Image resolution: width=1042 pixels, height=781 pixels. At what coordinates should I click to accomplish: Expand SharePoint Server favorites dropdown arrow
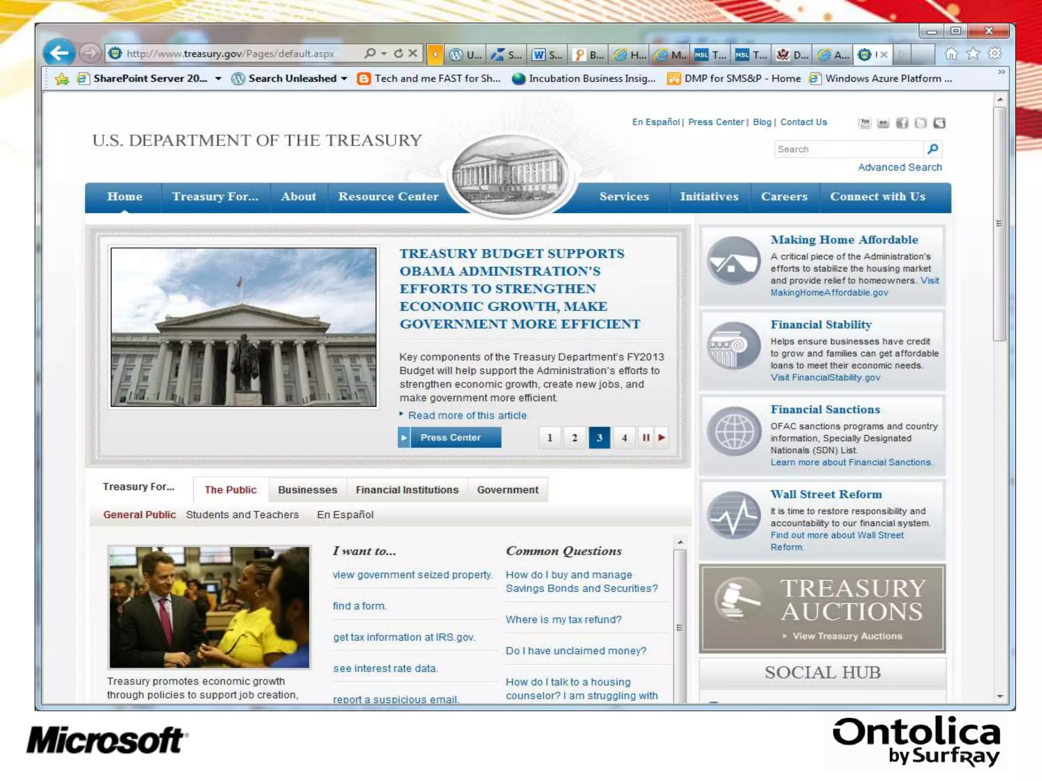pyautogui.click(x=218, y=78)
